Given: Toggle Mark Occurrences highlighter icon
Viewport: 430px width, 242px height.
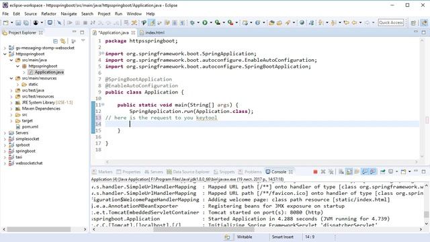Looking at the screenshot, I should click(x=153, y=23).
